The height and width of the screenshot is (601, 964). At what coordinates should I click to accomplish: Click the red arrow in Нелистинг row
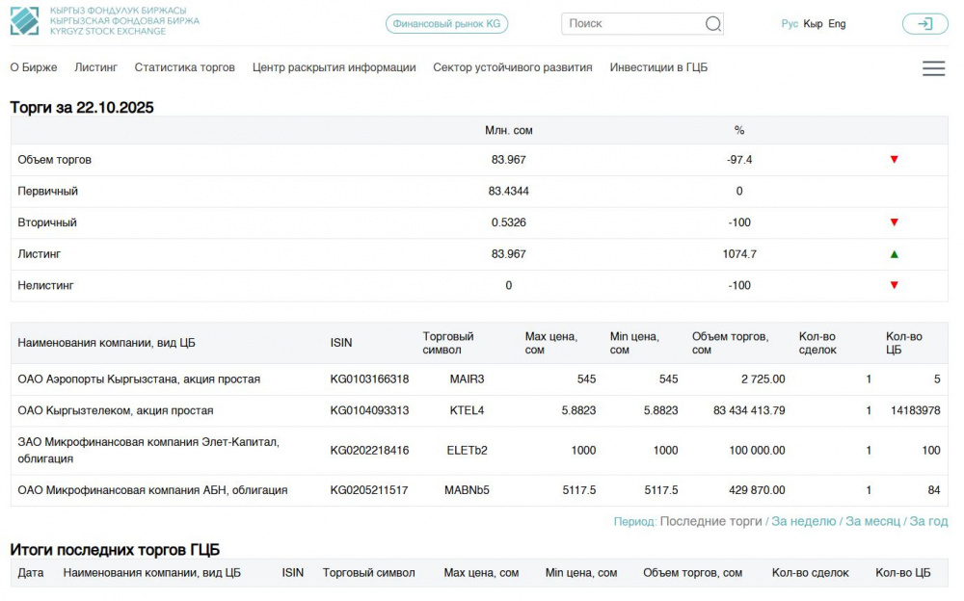tap(894, 285)
